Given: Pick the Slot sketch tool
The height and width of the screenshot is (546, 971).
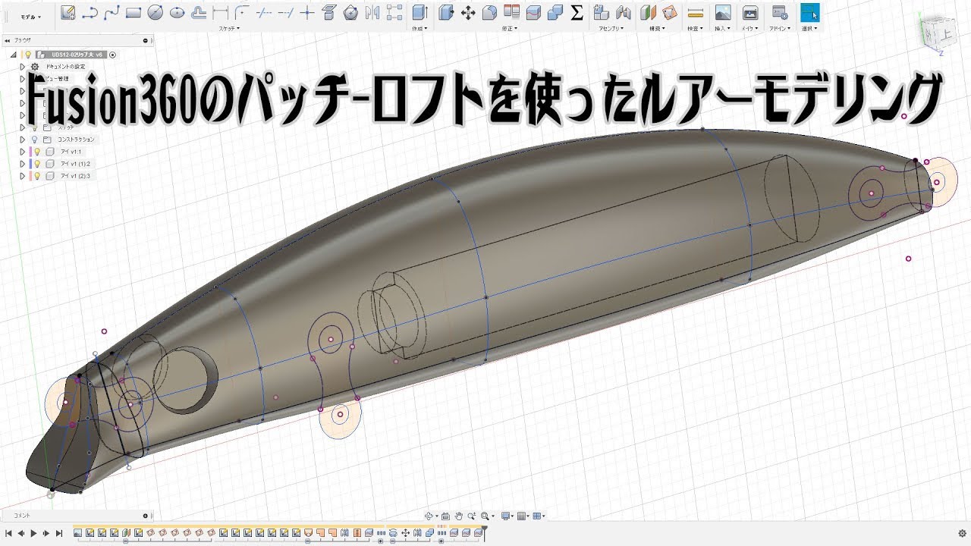Looking at the screenshot, I should pos(199,12).
